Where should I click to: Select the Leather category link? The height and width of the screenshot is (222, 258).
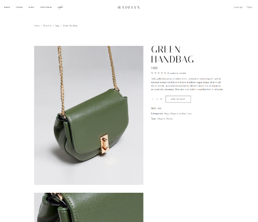point(182,113)
